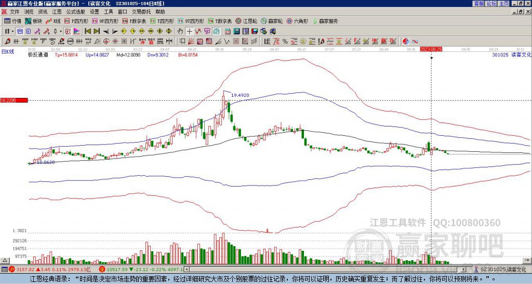
Task: Open the 浏览 menu
Action: 29,12
